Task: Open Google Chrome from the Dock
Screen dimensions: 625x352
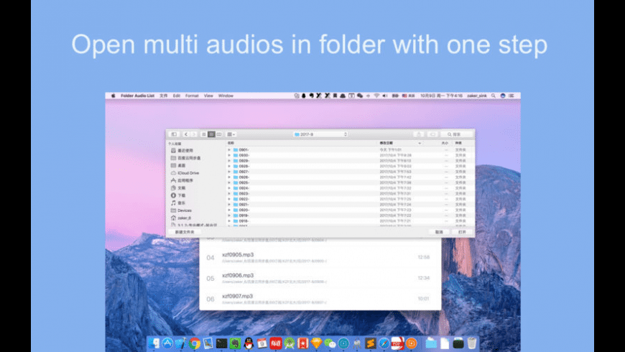Action: click(x=195, y=343)
